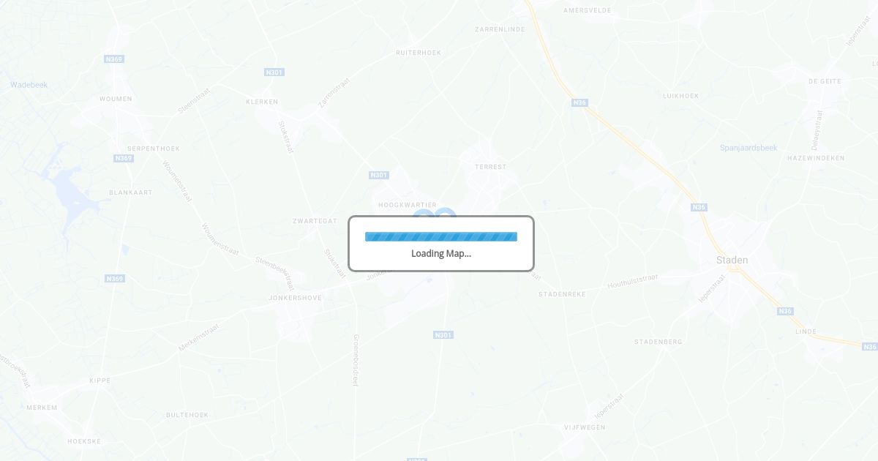Click the blue map marker above the loading box

click(x=435, y=214)
